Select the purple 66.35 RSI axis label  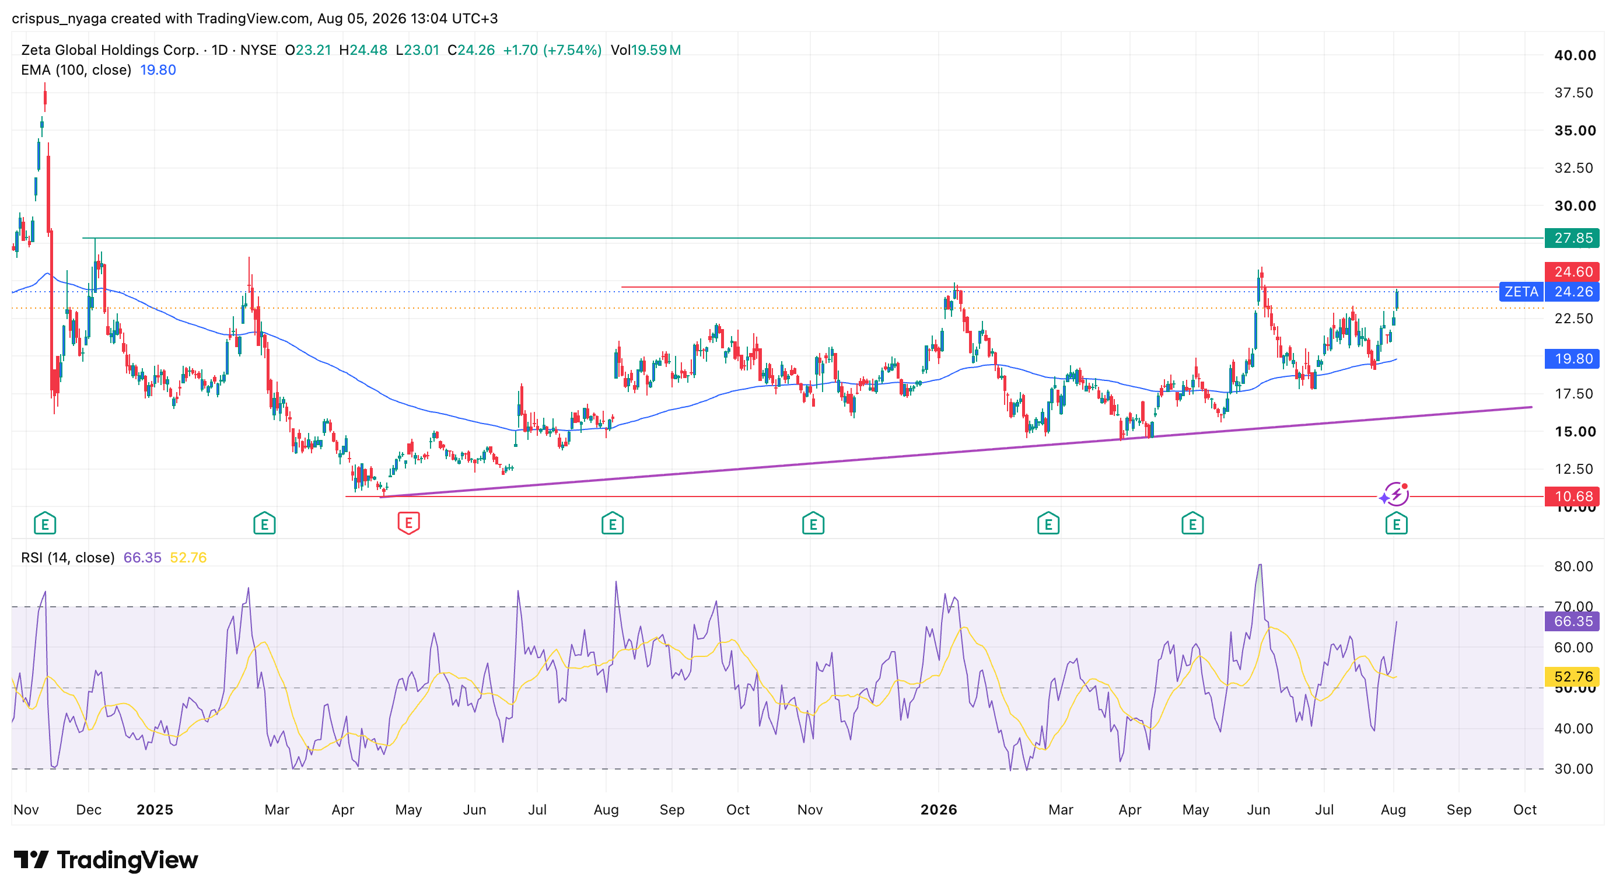coord(1573,621)
